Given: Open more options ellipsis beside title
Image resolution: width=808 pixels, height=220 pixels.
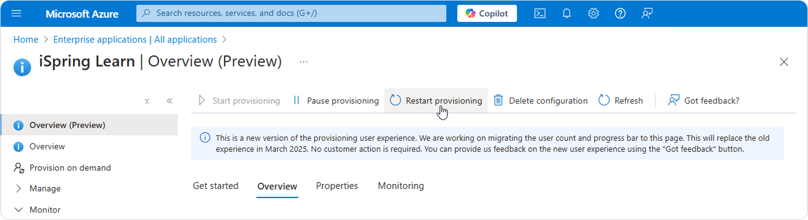Looking at the screenshot, I should point(303,62).
